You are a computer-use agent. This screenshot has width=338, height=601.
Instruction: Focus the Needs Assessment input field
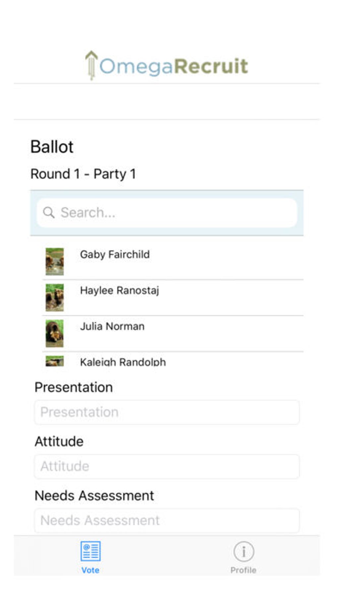[167, 520]
